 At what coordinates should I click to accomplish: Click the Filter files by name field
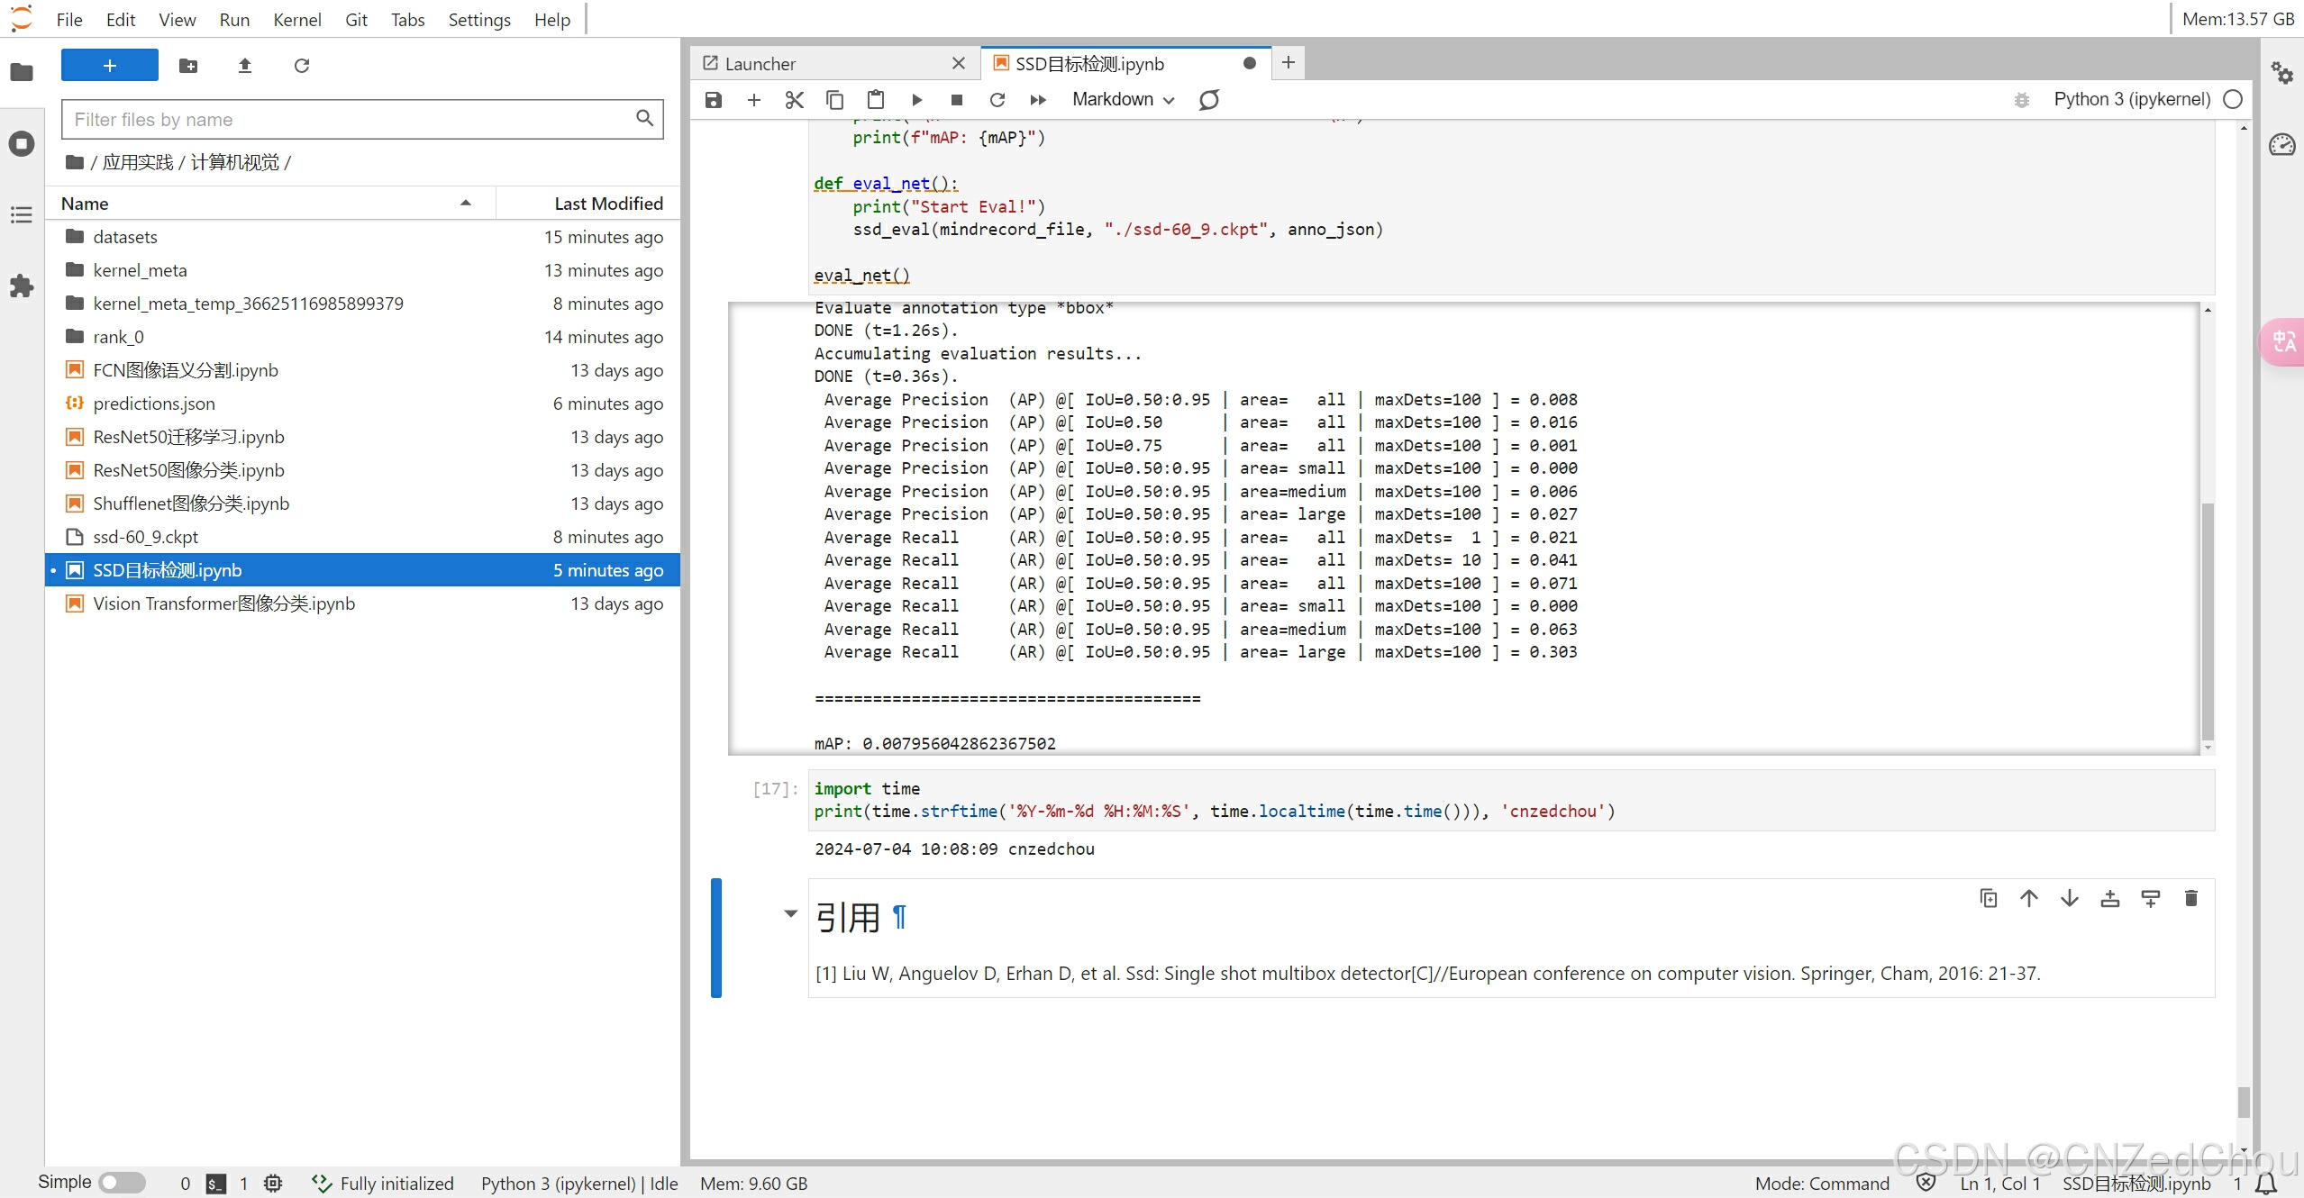pos(362,120)
